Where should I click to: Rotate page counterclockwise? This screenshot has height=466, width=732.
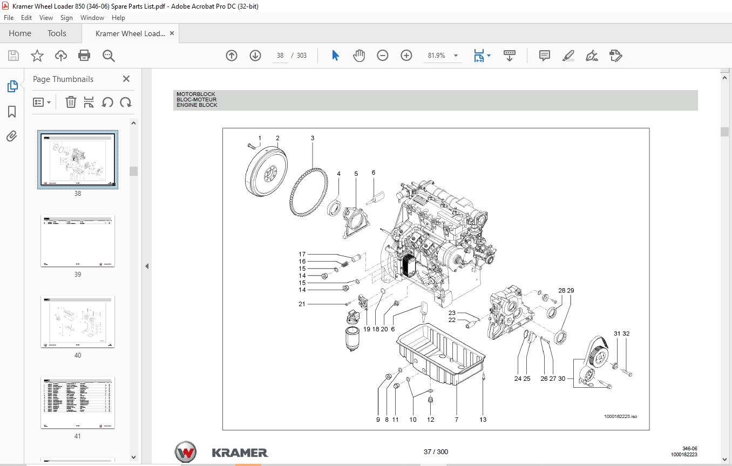pyautogui.click(x=107, y=102)
